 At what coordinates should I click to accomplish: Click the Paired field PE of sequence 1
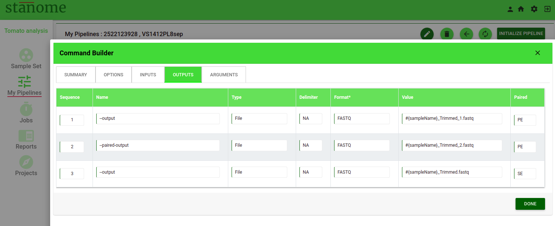point(525,120)
